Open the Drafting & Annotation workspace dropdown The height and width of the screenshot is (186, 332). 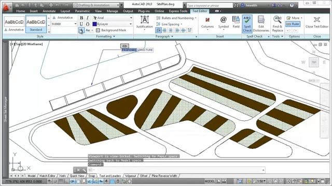pos(96,5)
